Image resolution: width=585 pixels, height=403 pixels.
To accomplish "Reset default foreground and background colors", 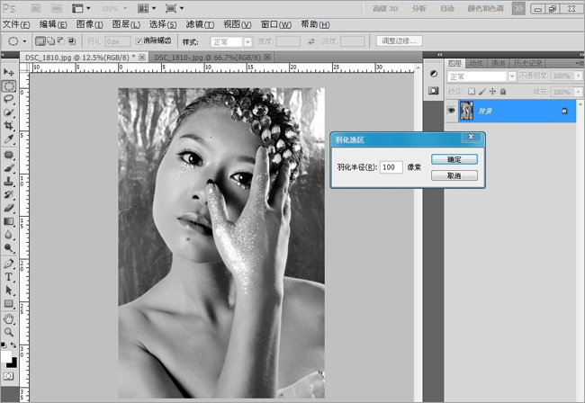I will (4, 345).
